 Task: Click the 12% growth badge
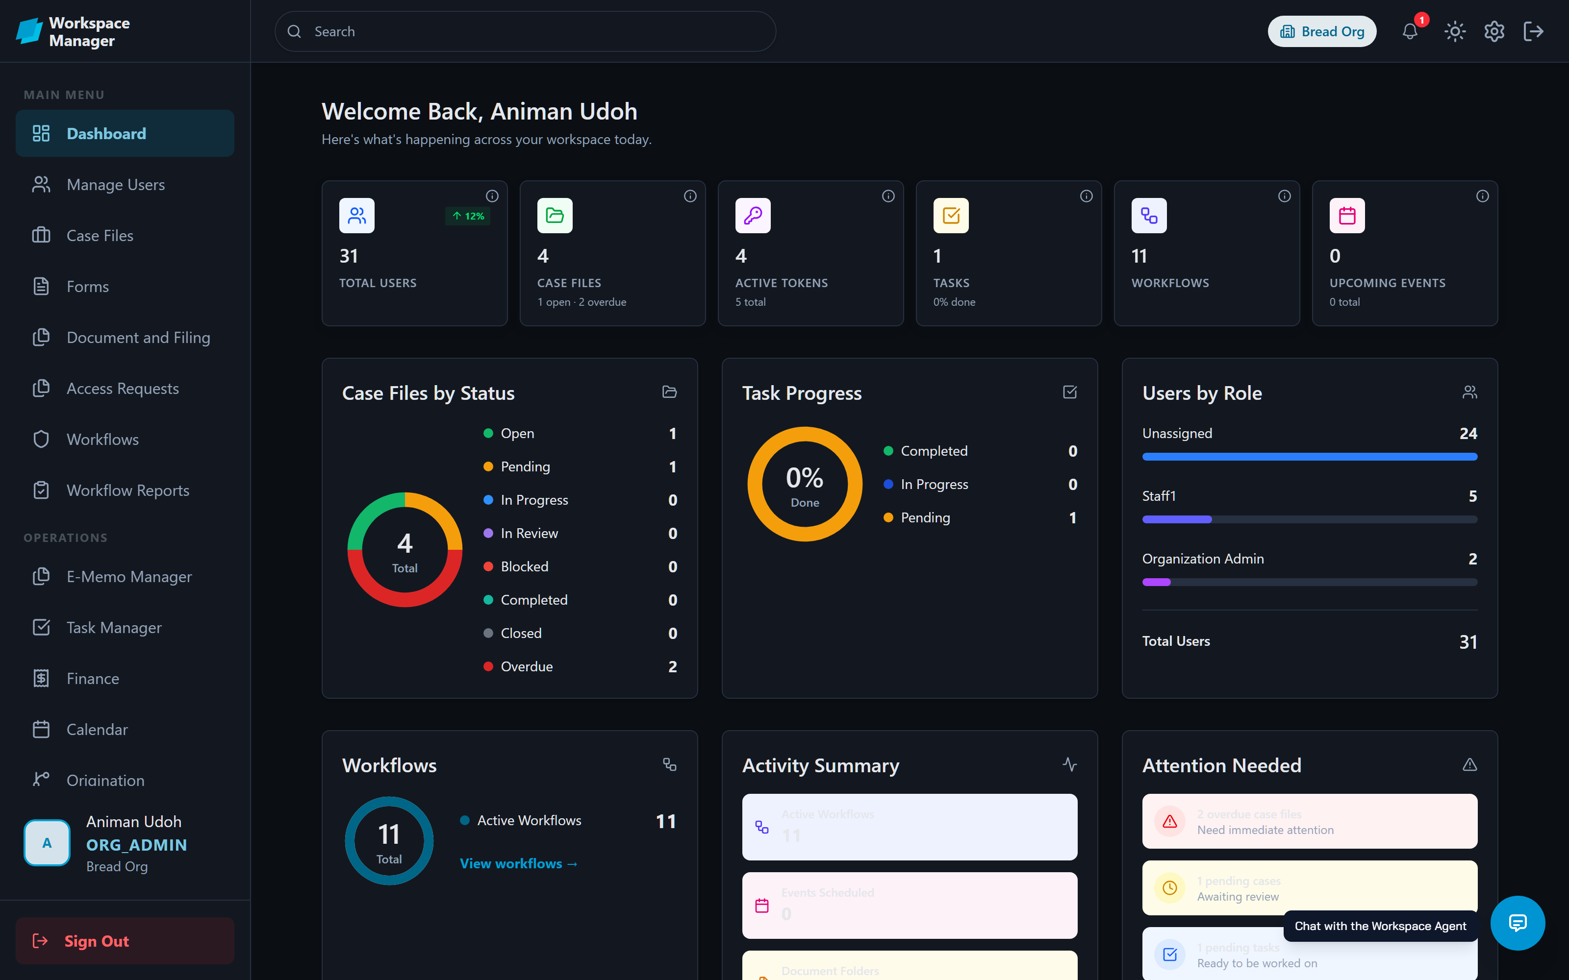pyautogui.click(x=467, y=216)
